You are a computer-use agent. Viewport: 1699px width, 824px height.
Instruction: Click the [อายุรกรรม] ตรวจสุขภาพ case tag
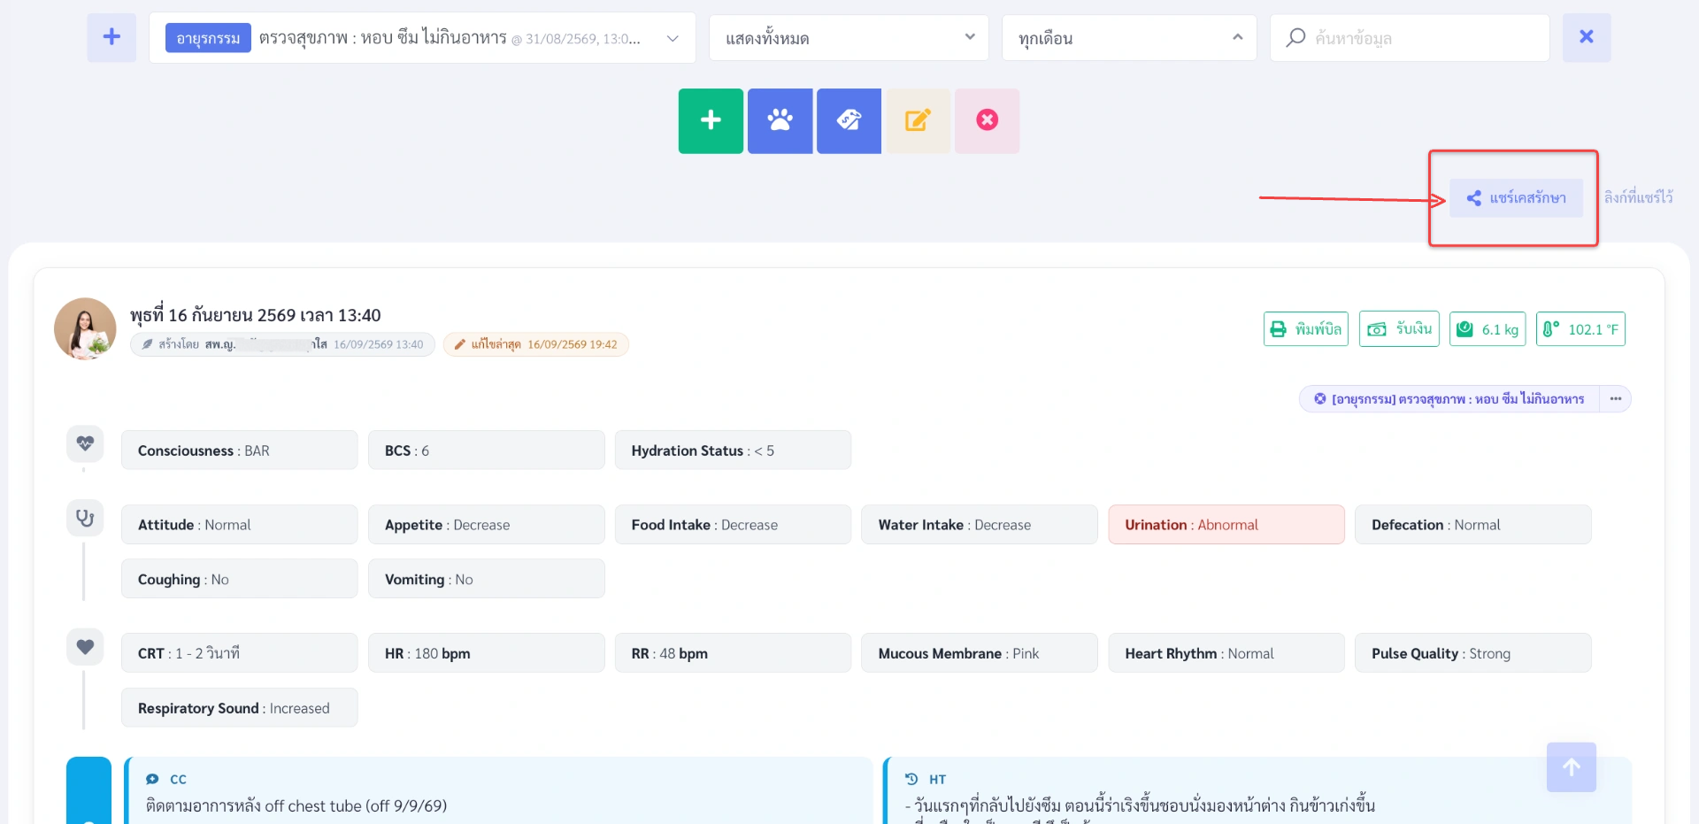pyautogui.click(x=1449, y=399)
